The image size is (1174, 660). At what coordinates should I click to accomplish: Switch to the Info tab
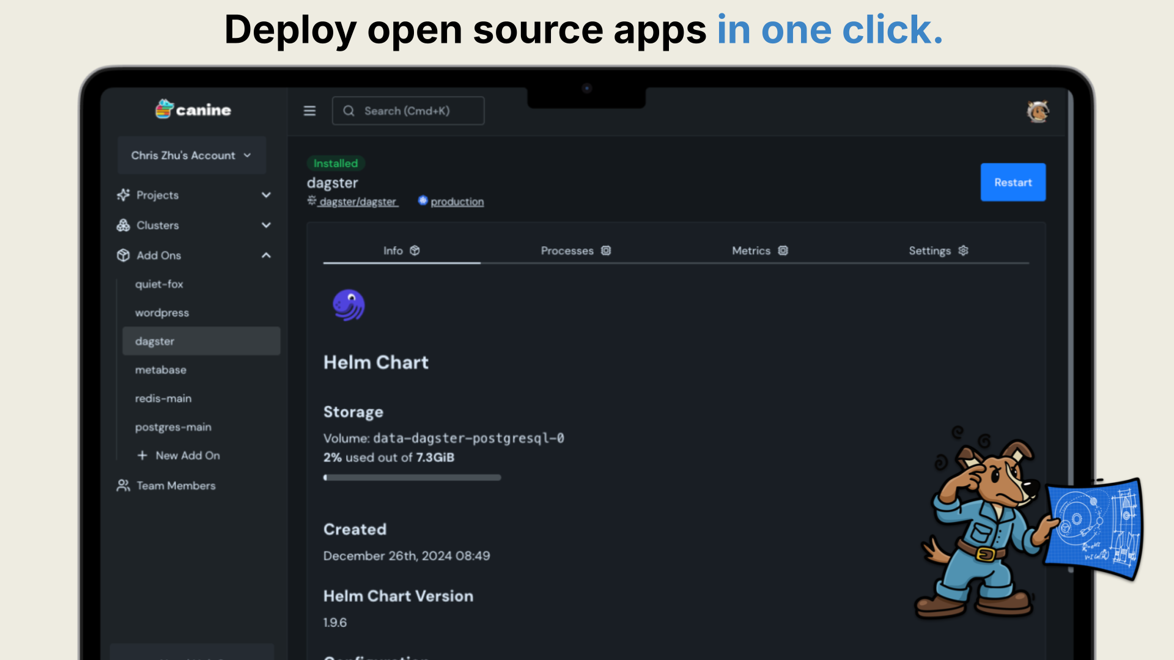click(402, 251)
